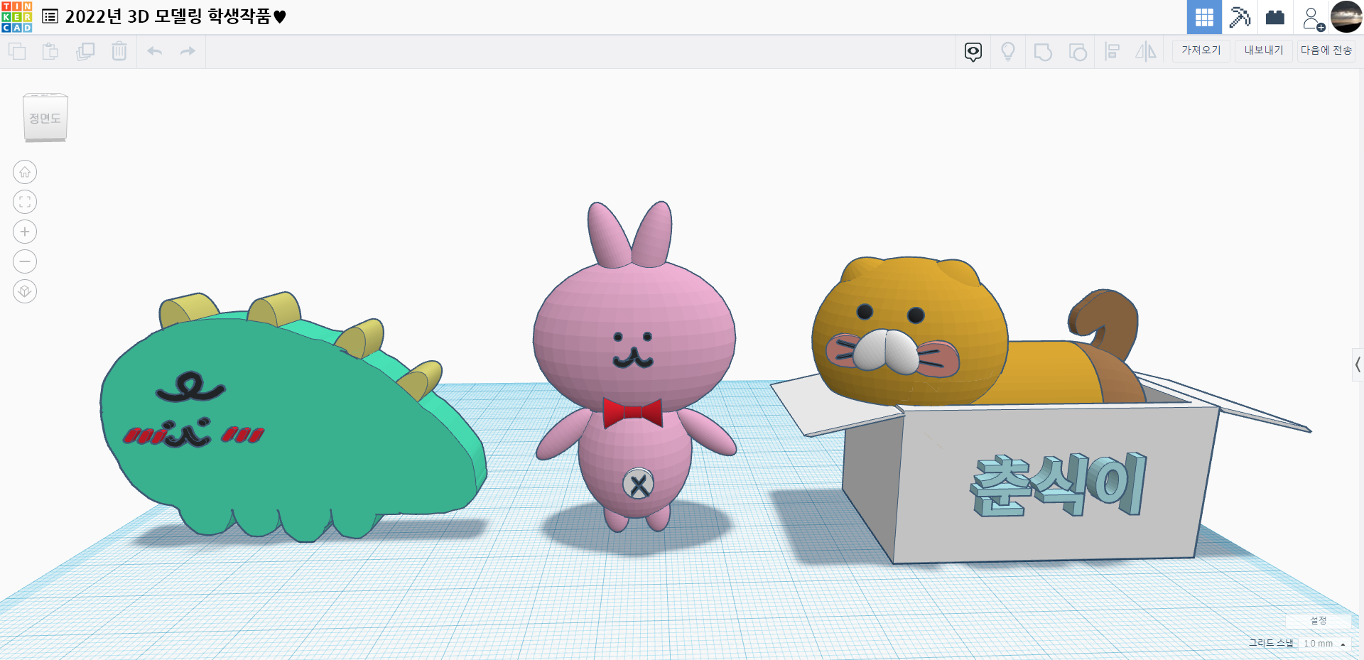Image resolution: width=1364 pixels, height=660 pixels.
Task: Redo the last action
Action: [x=188, y=51]
